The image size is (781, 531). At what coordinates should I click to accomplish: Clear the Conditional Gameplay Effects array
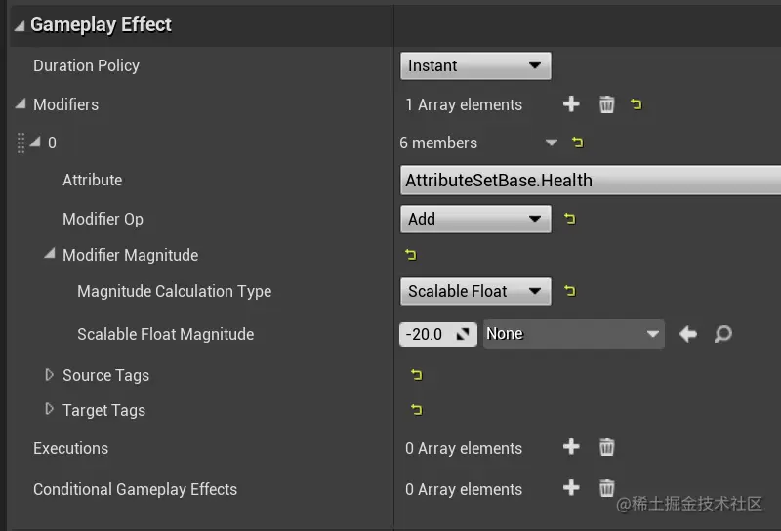coord(606,489)
